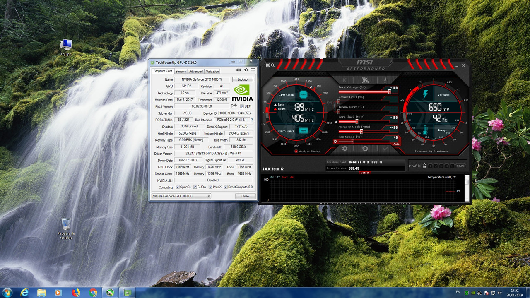
Task: Toggle the UEFI checkbox in GPU-Z
Action: pos(241,106)
